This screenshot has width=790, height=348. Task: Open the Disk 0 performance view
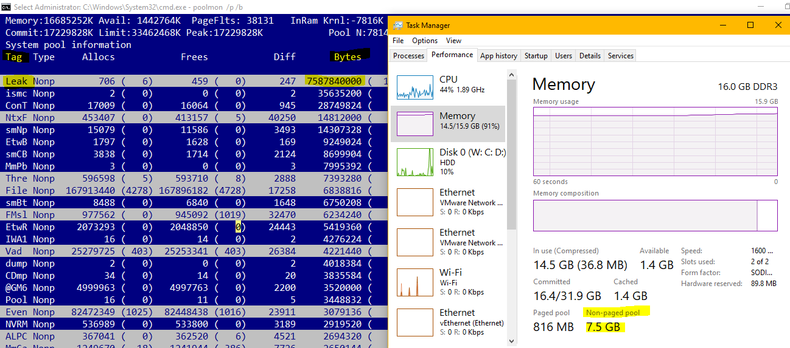pyautogui.click(x=448, y=162)
